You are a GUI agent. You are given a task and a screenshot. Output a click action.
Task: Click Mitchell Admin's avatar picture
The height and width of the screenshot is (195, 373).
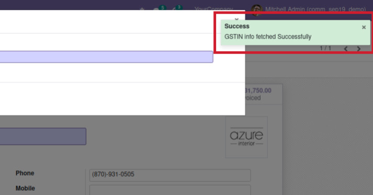(x=257, y=10)
